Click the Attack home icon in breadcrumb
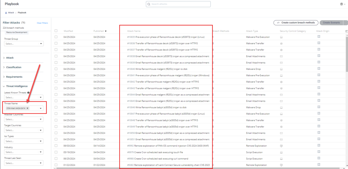The width and height of the screenshot is (348, 169). click(x=6, y=13)
